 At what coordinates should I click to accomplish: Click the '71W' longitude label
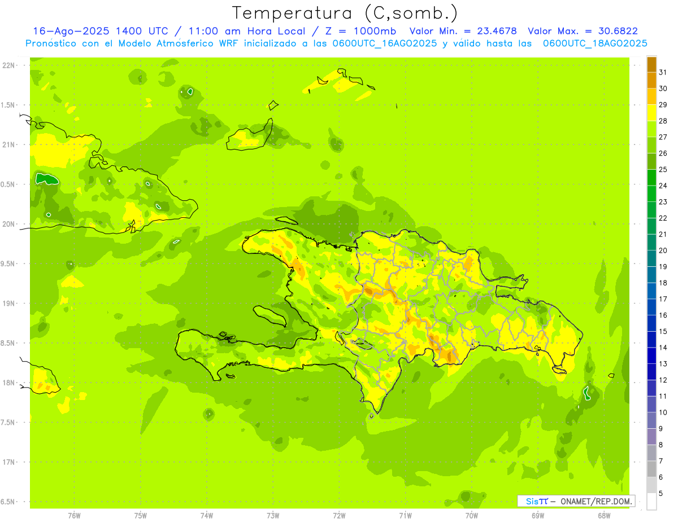[405, 516]
